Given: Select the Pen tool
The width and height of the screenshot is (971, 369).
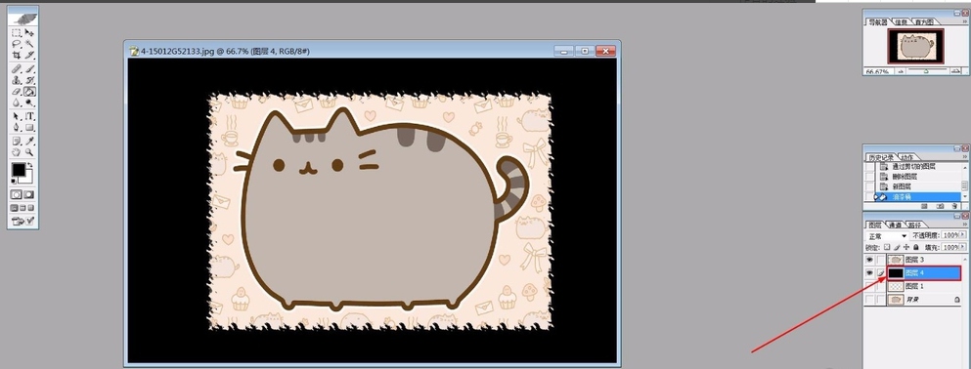Looking at the screenshot, I should coord(17,128).
